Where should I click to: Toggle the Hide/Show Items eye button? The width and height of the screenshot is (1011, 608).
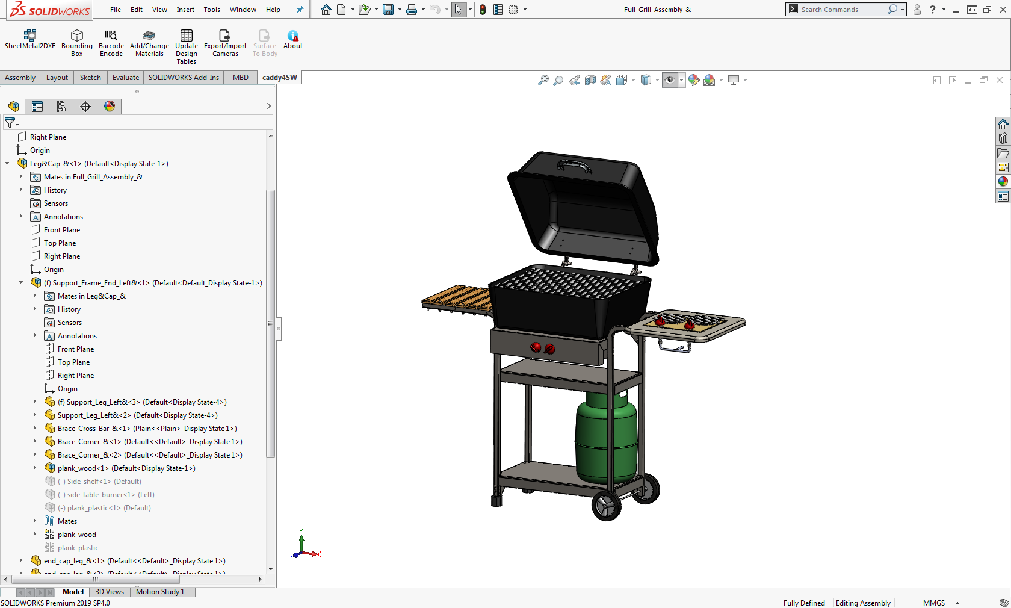[x=669, y=80]
